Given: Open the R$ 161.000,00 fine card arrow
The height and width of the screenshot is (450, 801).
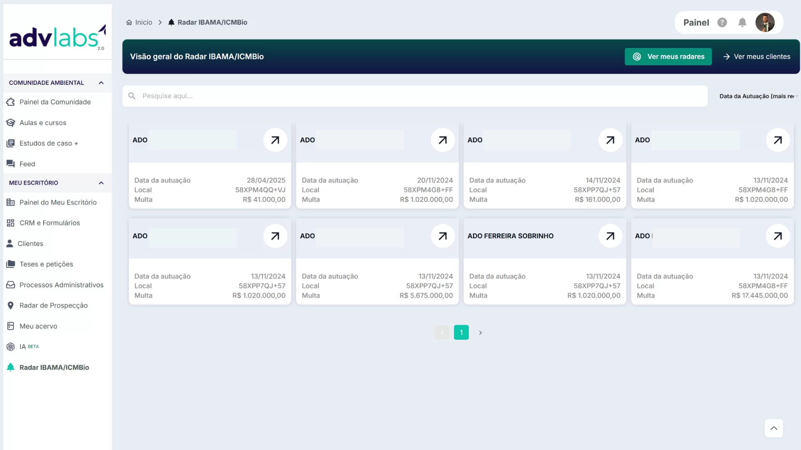Looking at the screenshot, I should pos(610,140).
